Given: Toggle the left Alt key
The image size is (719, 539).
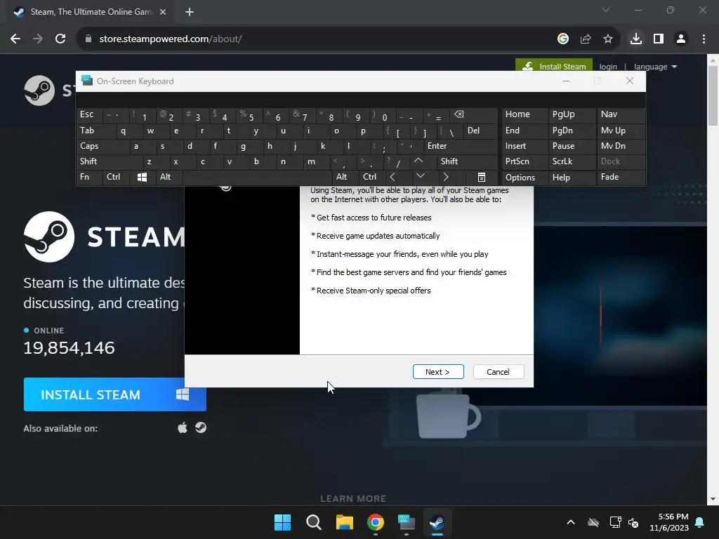Looking at the screenshot, I should click(169, 177).
